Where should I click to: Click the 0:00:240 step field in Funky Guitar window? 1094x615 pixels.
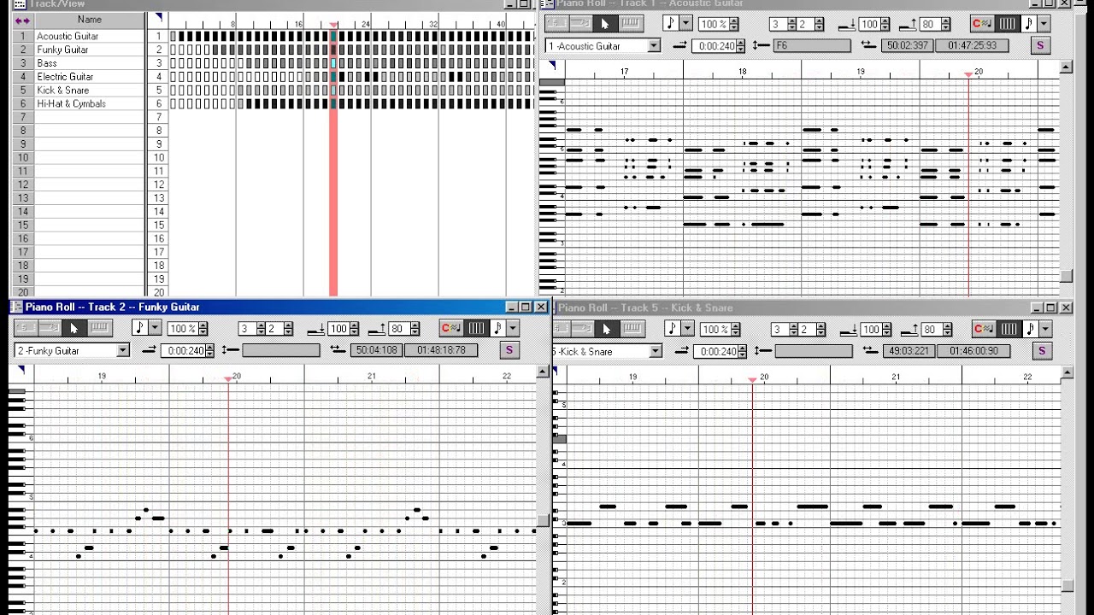[185, 350]
